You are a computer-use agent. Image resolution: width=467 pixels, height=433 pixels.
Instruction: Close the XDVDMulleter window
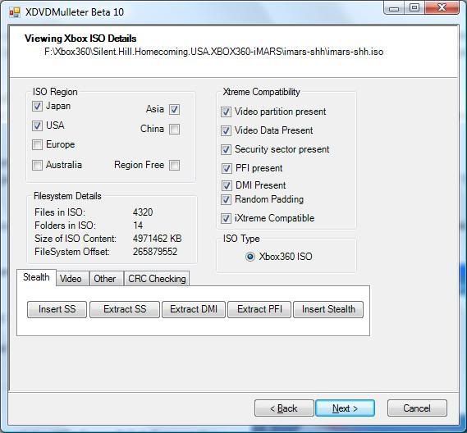tap(442, 7)
